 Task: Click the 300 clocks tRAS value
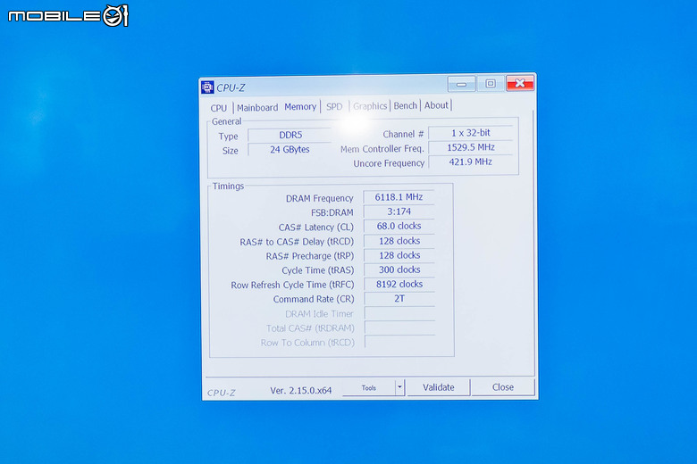[399, 270]
